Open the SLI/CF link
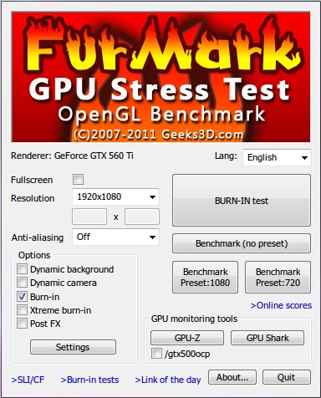 pos(28,380)
